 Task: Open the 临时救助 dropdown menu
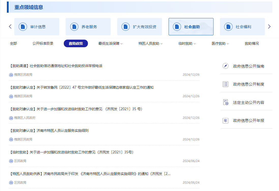click(187, 44)
